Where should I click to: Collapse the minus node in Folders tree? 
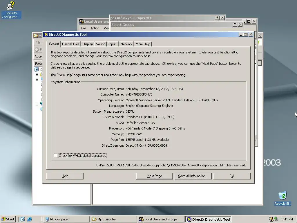(x=37, y=80)
